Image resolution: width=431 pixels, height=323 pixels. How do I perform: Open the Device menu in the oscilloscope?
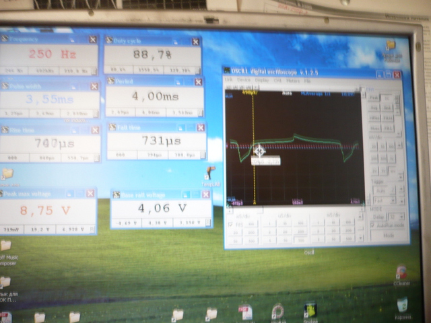[244, 80]
